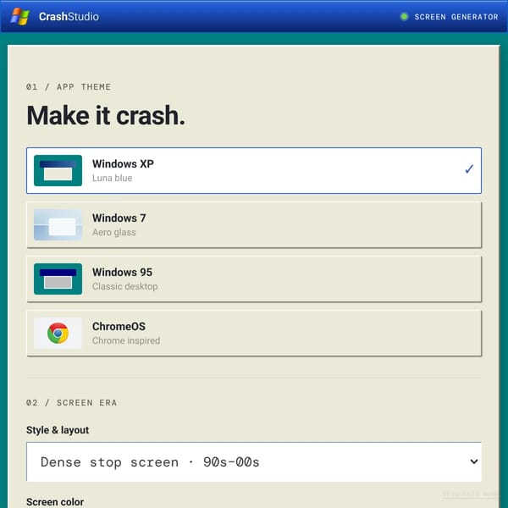The height and width of the screenshot is (508, 508).
Task: Select the Windows 7 theme option
Action: tap(254, 224)
